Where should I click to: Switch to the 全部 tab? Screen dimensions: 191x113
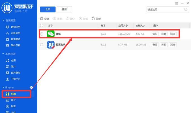pyautogui.click(x=48, y=9)
